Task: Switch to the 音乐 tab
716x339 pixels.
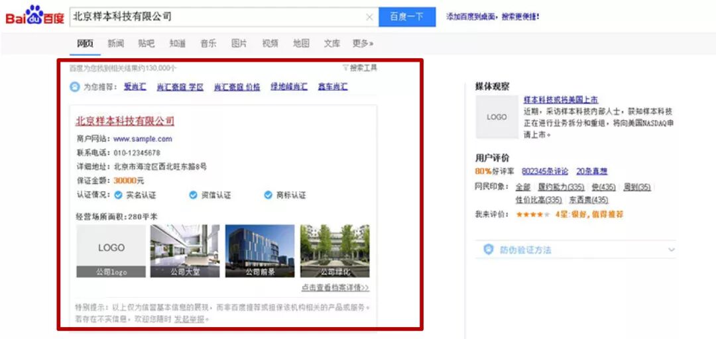Action: click(208, 43)
